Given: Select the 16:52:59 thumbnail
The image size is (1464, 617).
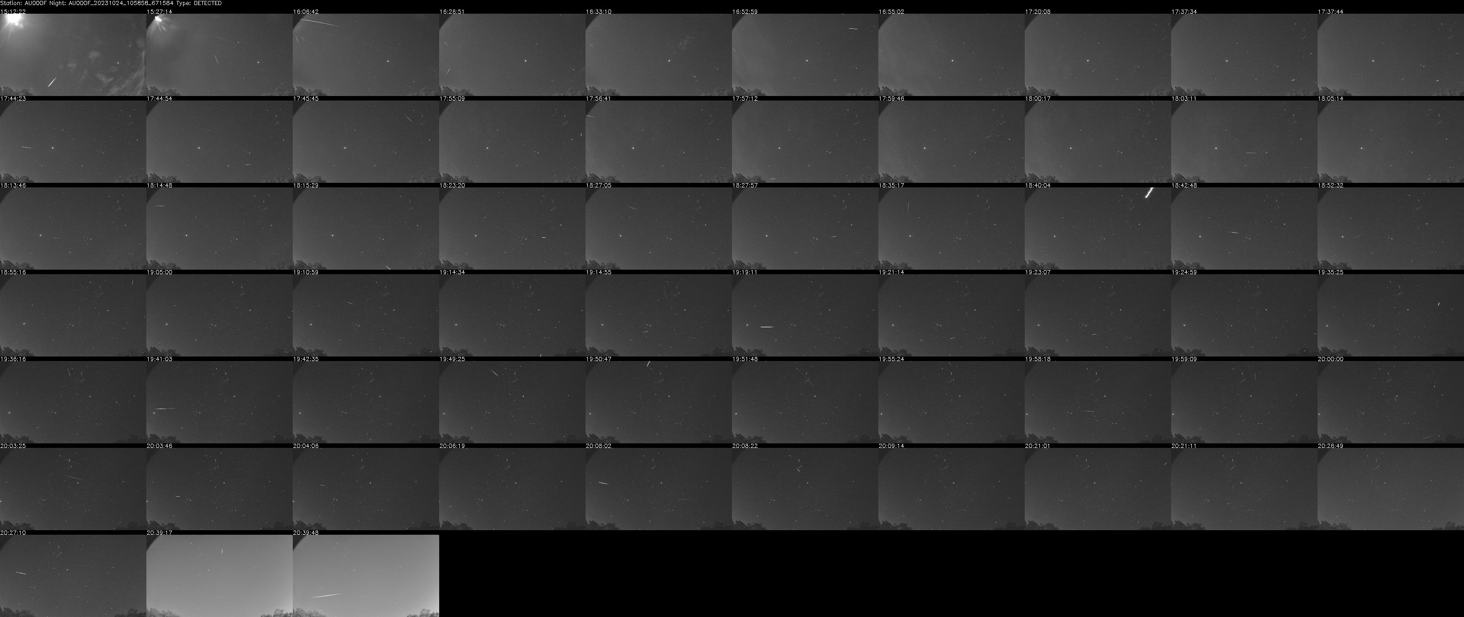Looking at the screenshot, I should [805, 54].
